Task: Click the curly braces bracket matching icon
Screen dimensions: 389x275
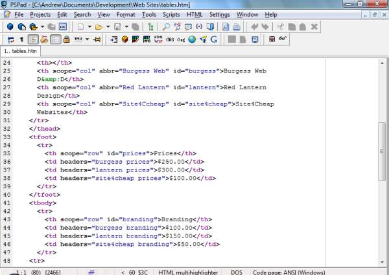Action: click(x=199, y=27)
